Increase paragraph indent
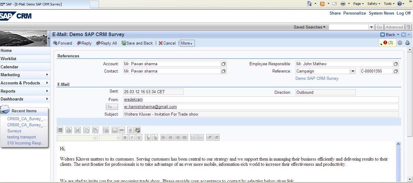The width and height of the screenshot is (413, 183). tap(216, 137)
